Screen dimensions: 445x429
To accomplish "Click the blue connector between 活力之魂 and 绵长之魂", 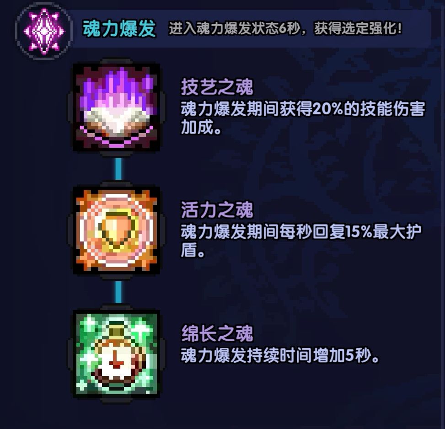I will [118, 292].
